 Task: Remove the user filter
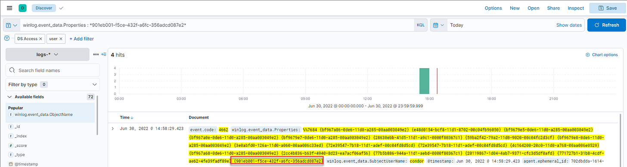tap(61, 39)
